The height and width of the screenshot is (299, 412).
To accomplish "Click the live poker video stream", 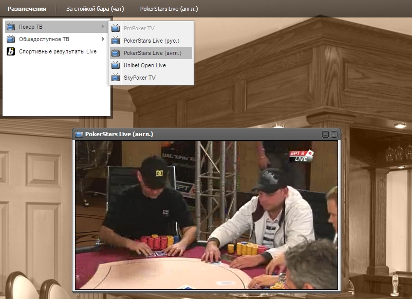I will click(x=207, y=215).
